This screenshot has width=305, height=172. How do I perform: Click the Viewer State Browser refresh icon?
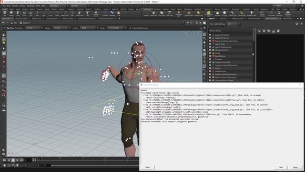[296, 24]
